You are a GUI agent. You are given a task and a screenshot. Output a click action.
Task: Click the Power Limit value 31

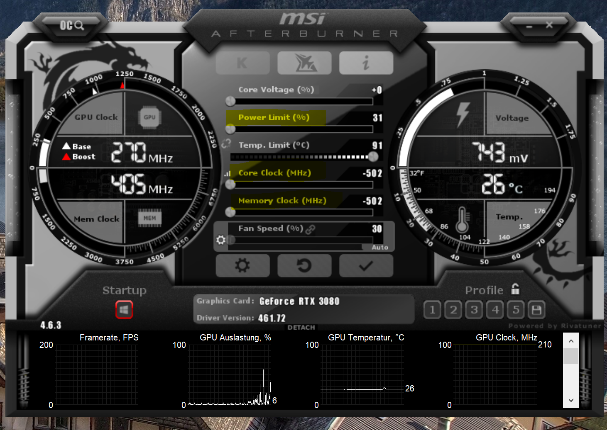point(377,118)
